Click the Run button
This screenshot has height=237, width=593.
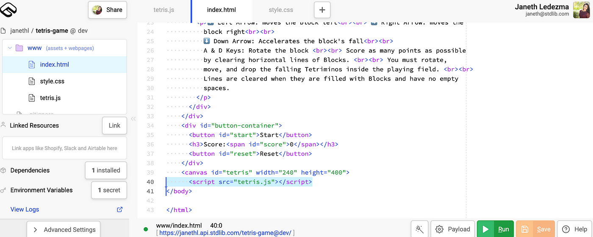point(495,229)
